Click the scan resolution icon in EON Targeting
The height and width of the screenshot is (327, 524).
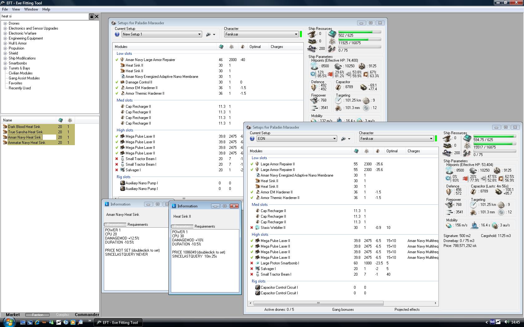pos(473,212)
